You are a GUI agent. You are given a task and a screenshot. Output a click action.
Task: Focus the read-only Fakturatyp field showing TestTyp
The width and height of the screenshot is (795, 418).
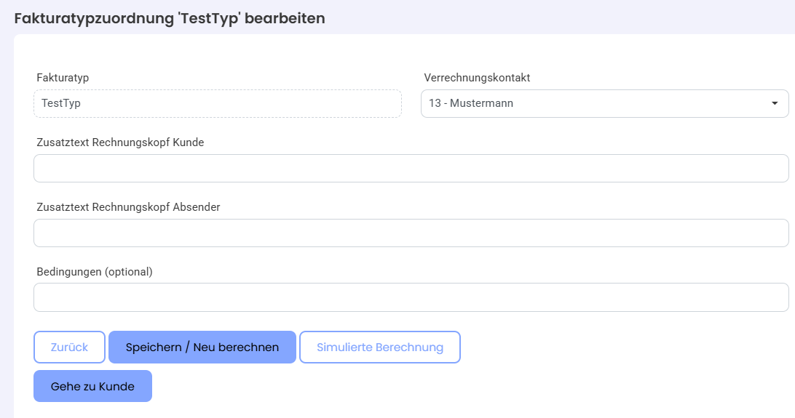point(218,103)
